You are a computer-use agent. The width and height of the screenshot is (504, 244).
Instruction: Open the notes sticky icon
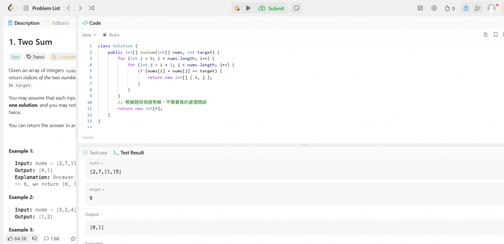click(x=297, y=8)
